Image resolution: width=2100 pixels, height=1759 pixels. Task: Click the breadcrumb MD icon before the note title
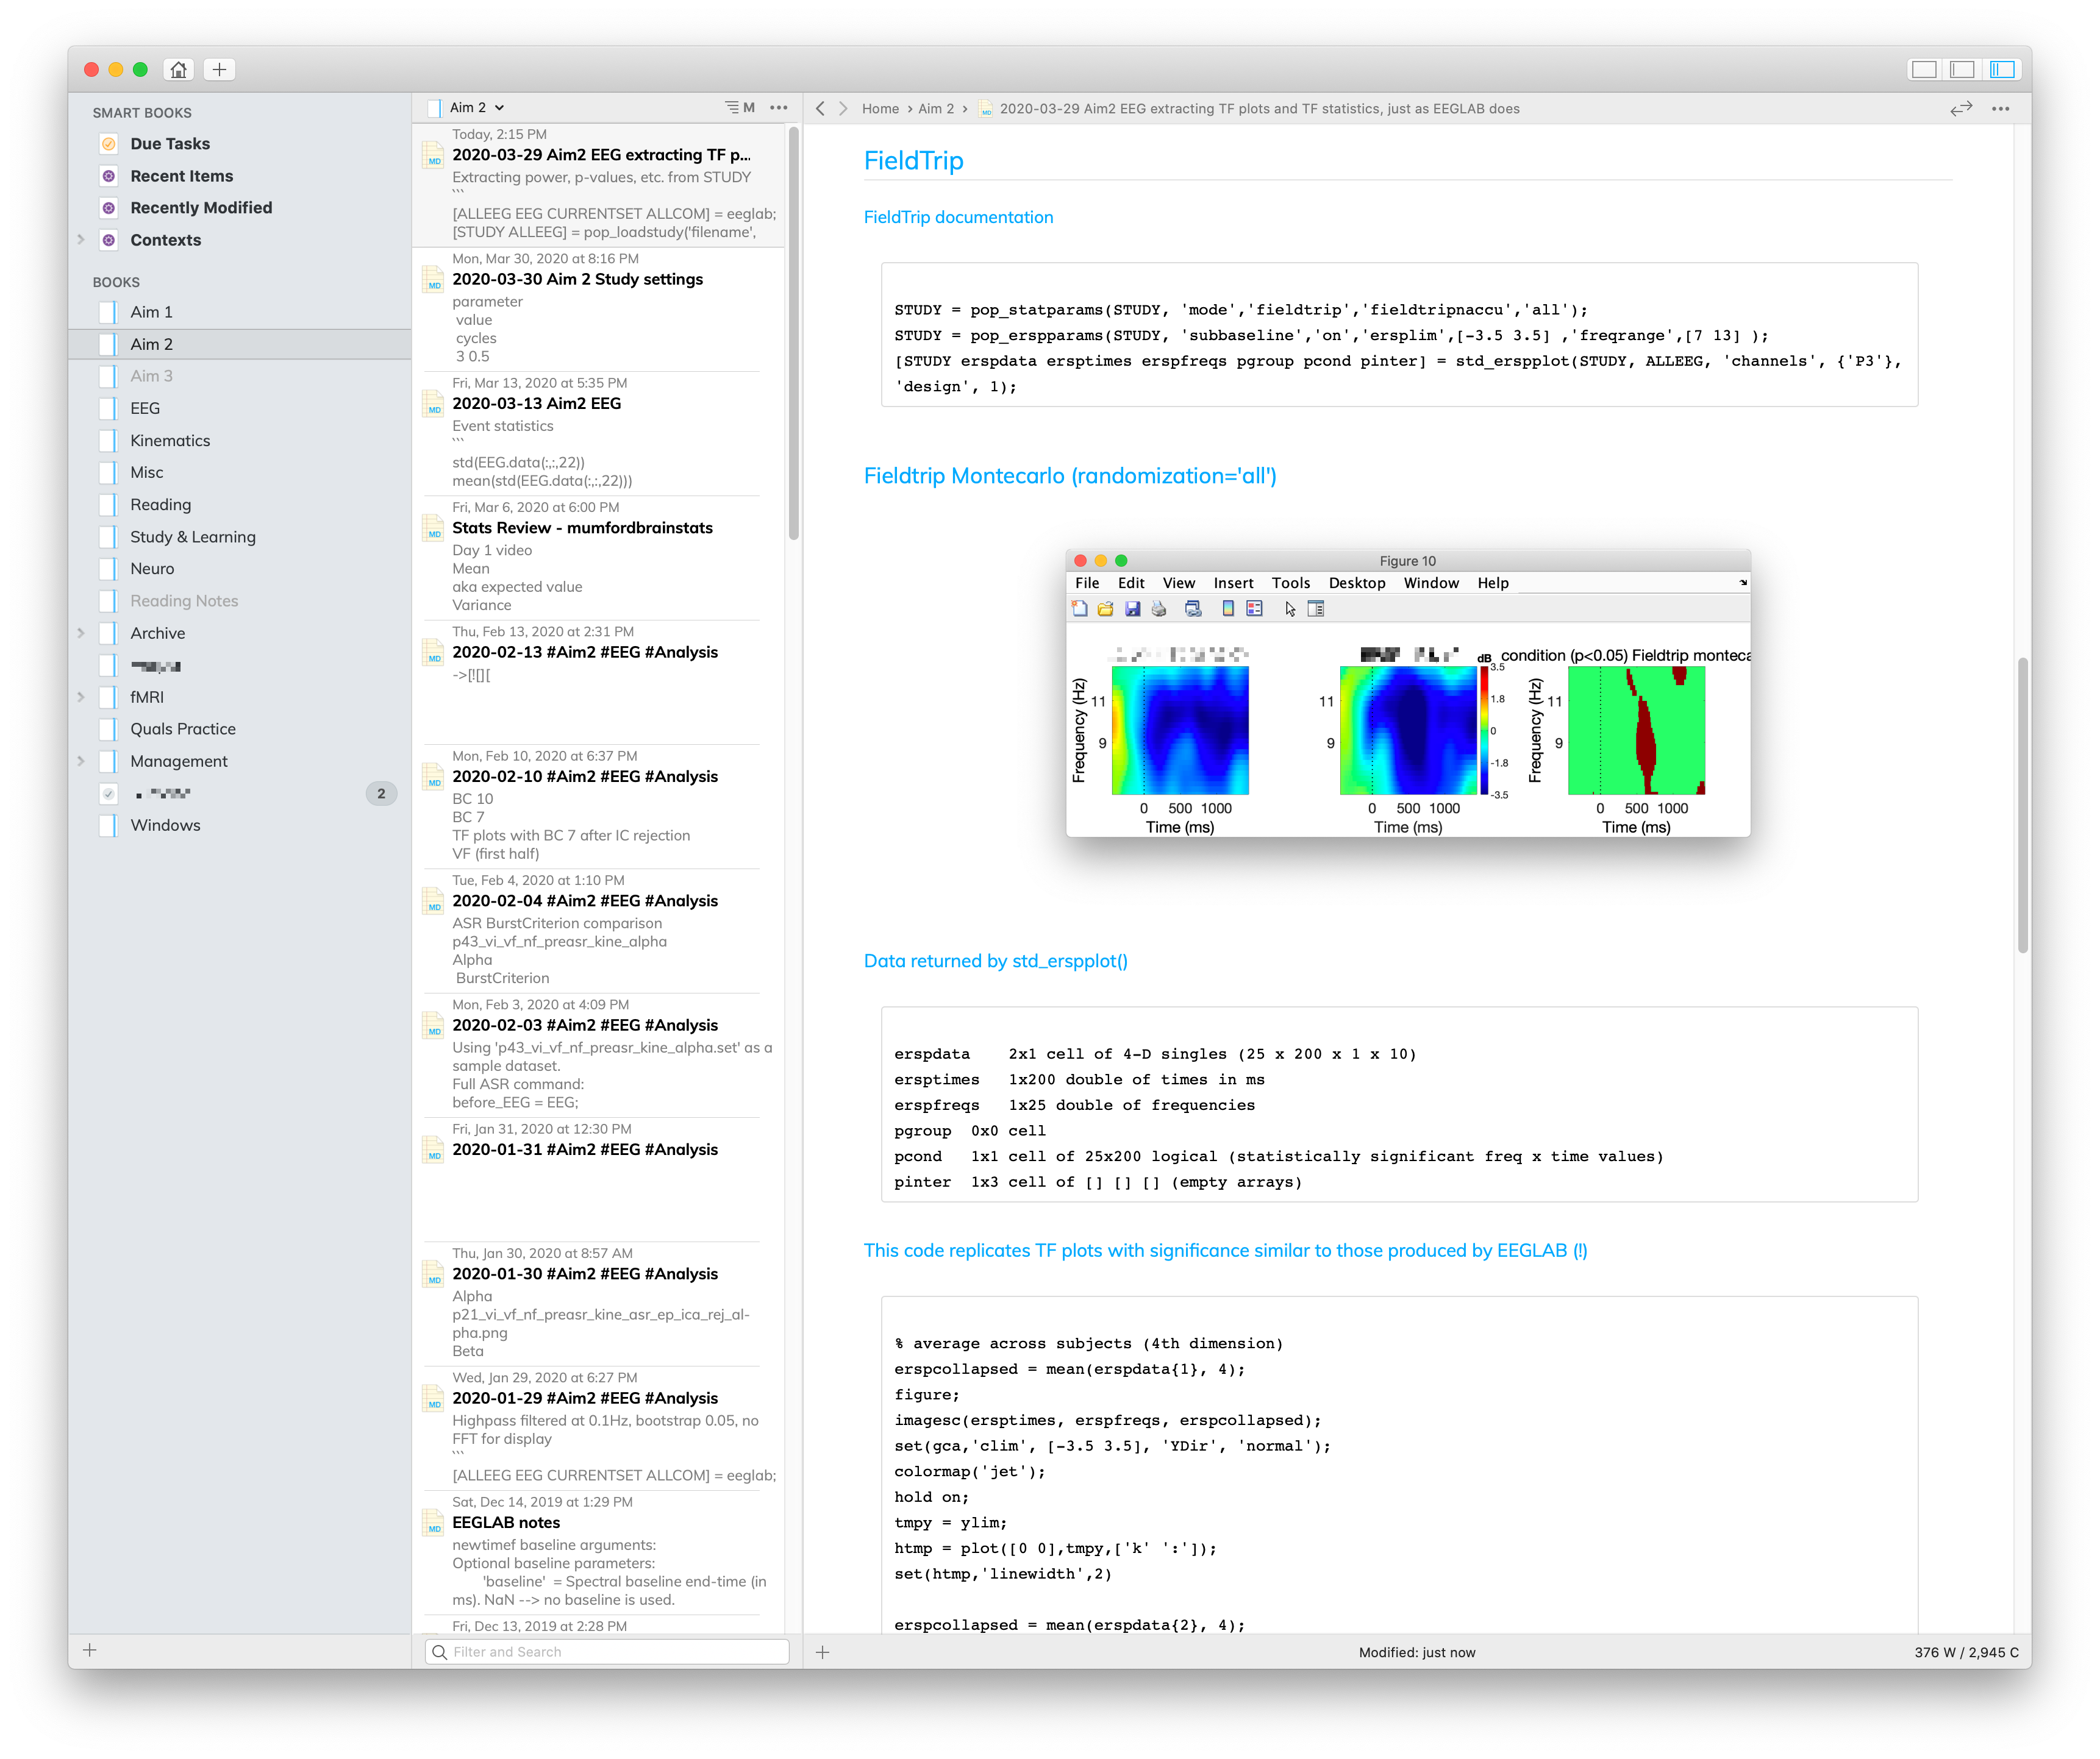[986, 108]
